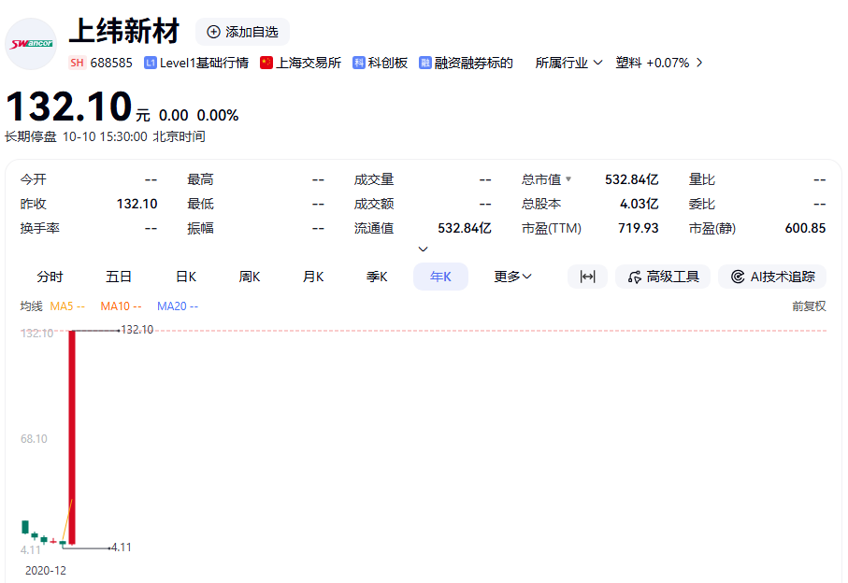The height and width of the screenshot is (583, 848).
Task: Click the 68.10 price axis label
Action: coord(34,439)
